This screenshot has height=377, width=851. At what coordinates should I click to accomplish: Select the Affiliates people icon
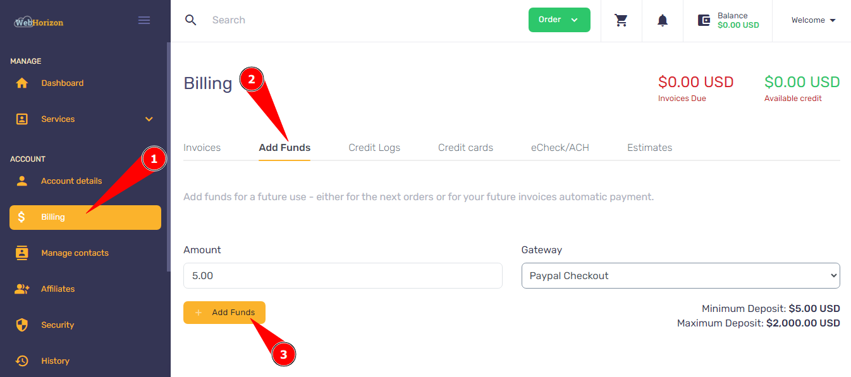pos(22,289)
